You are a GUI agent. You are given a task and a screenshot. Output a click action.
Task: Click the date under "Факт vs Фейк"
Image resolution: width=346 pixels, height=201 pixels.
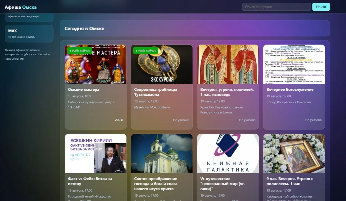coord(80,190)
